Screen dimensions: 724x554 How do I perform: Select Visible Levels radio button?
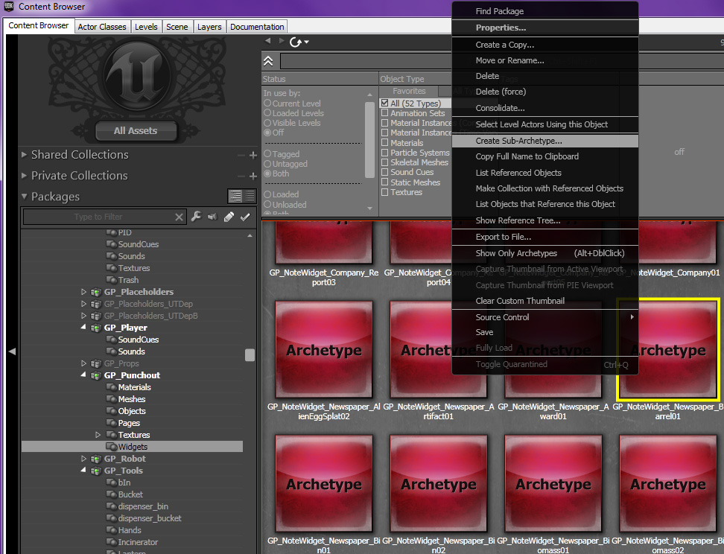pos(267,123)
